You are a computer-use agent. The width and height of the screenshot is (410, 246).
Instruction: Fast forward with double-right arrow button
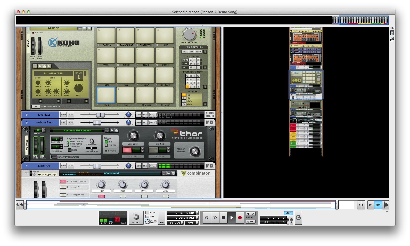215,218
